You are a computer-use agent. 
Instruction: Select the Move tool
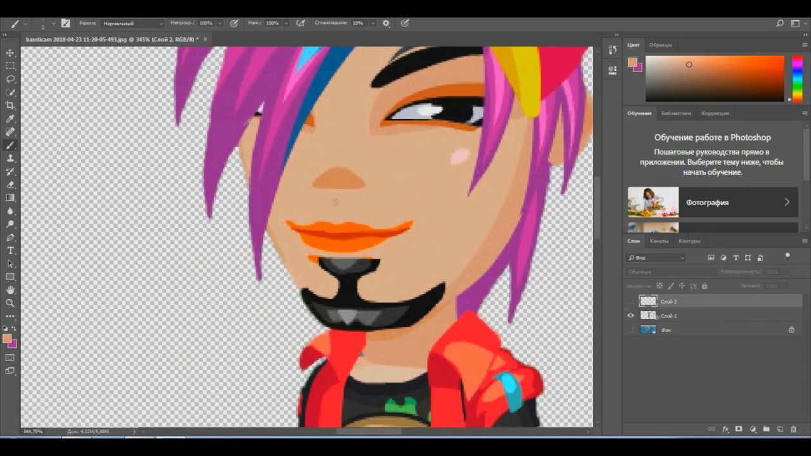10,53
